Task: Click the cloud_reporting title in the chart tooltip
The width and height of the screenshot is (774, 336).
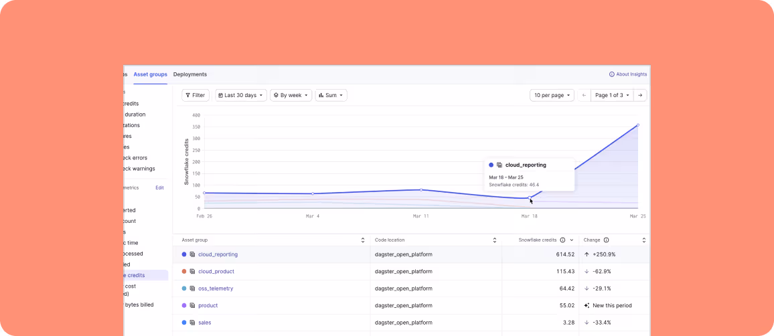Action: [x=526, y=165]
